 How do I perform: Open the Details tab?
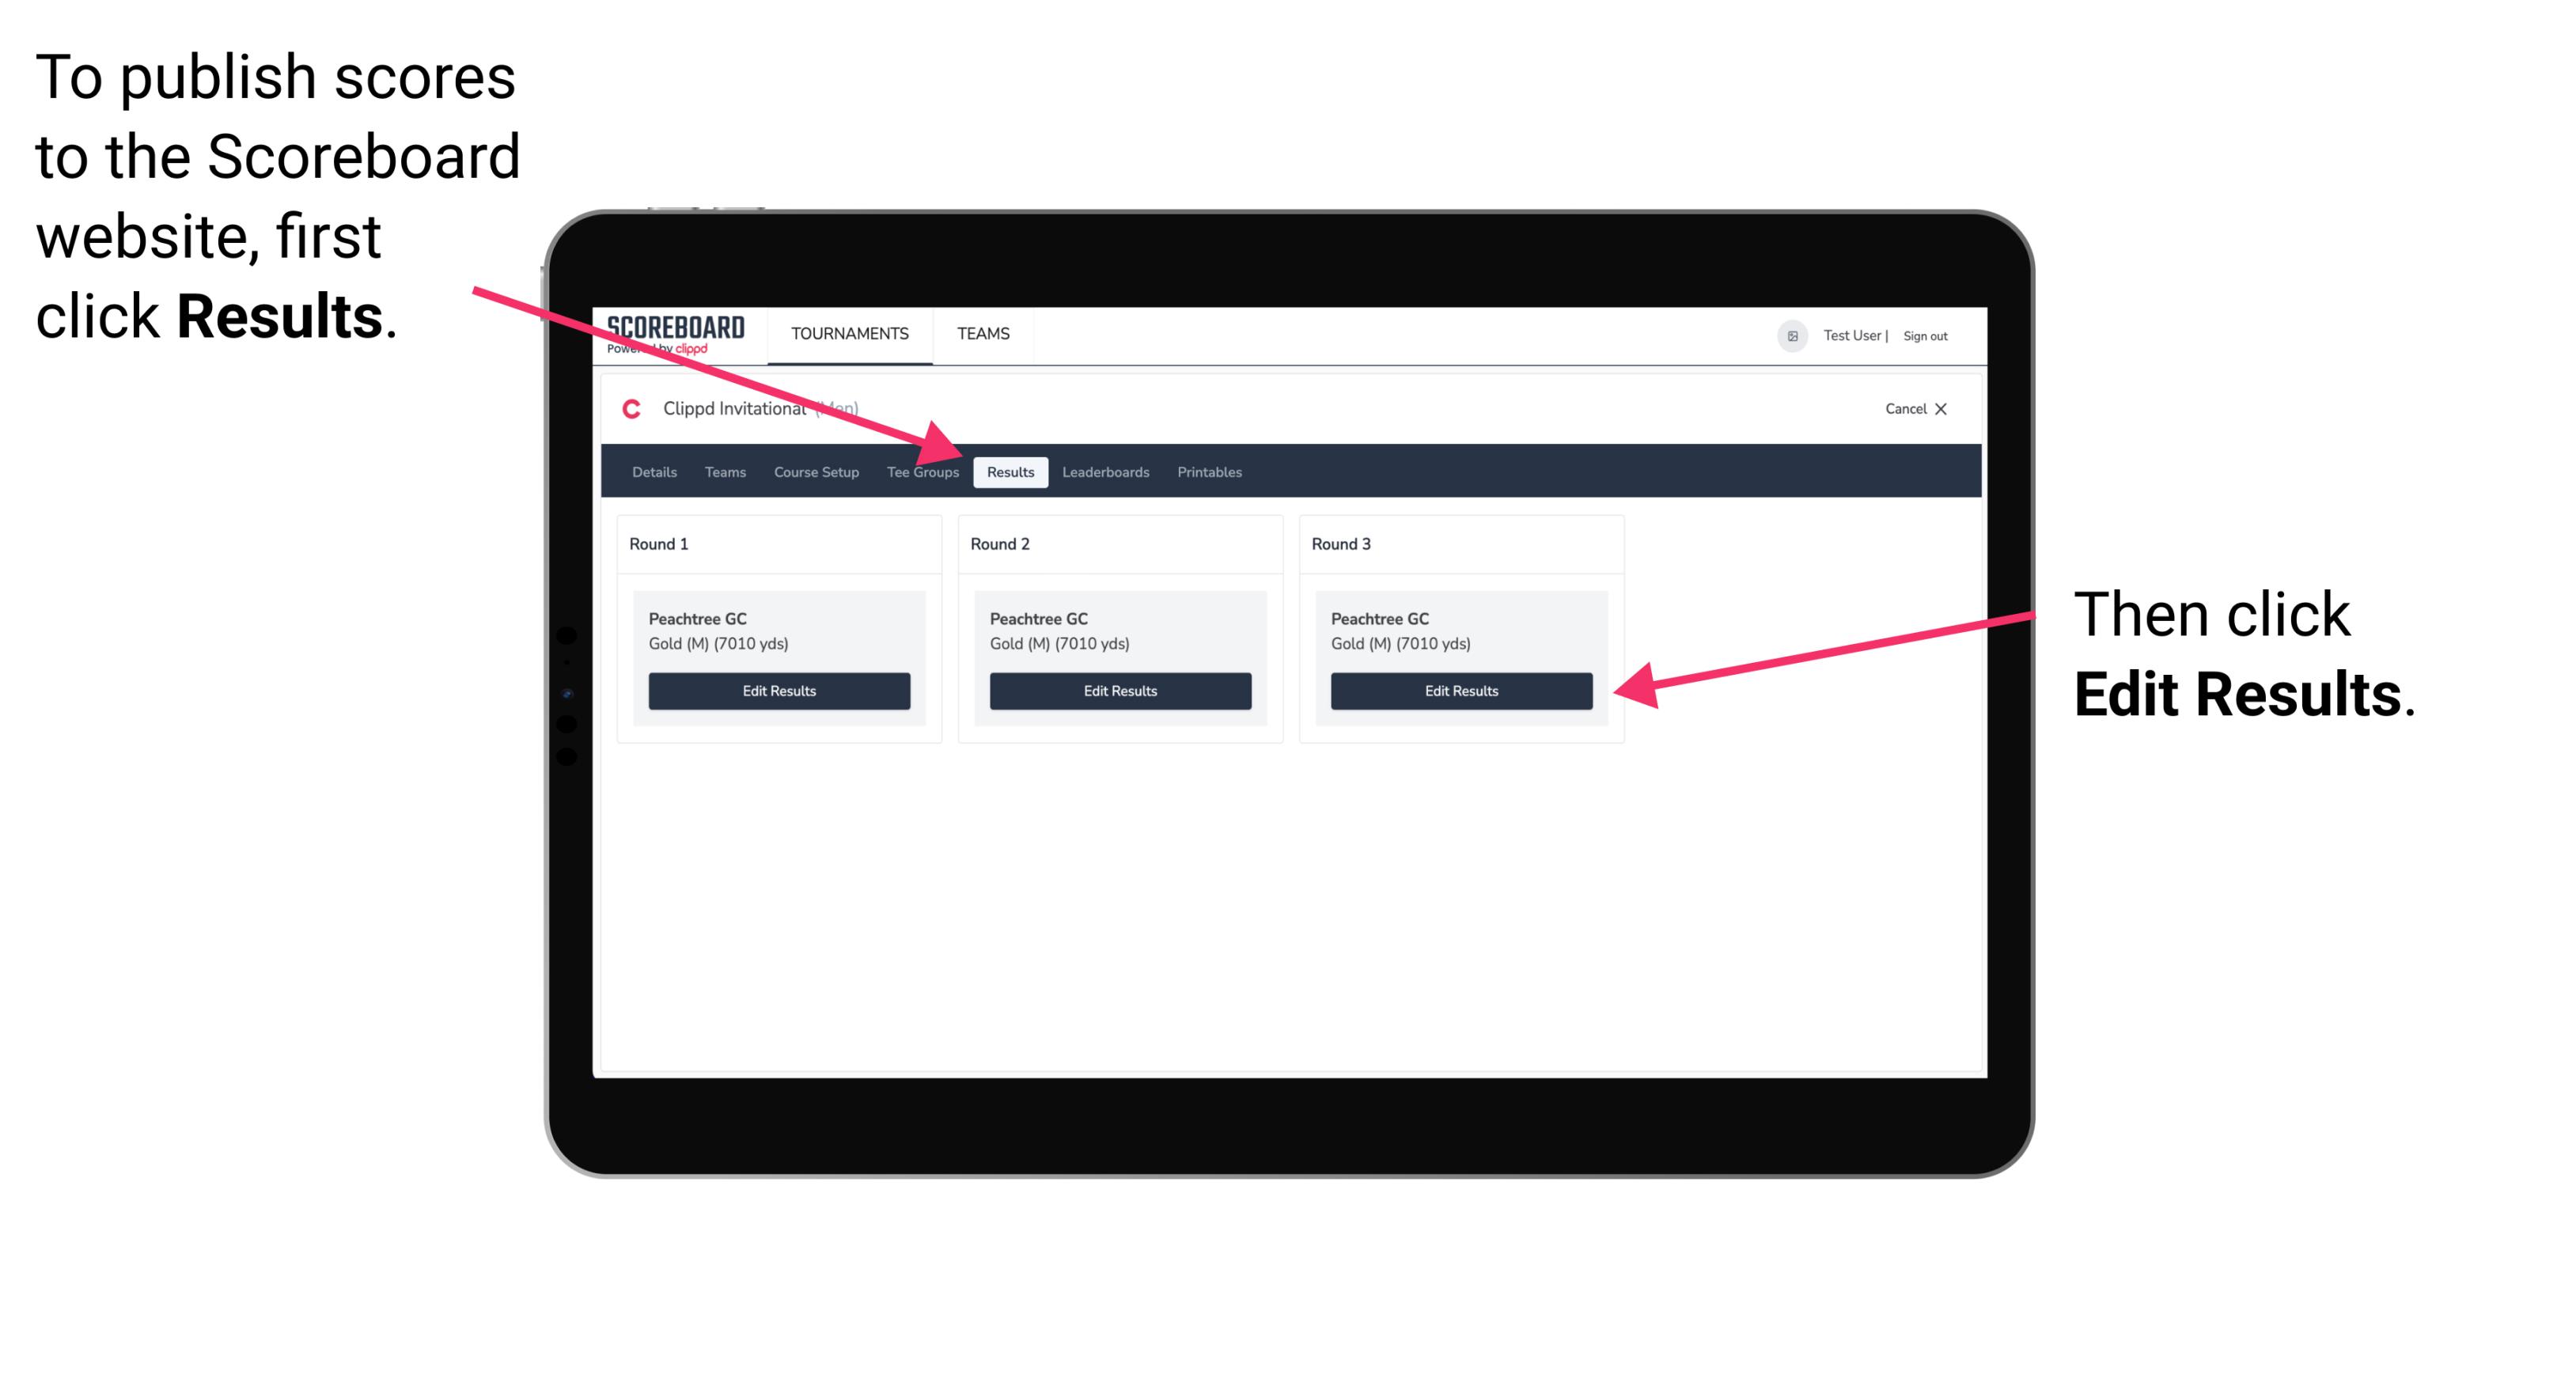tap(653, 471)
